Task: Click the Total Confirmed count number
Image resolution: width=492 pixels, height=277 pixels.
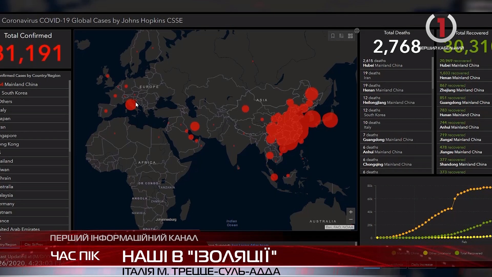Action: pos(31,53)
